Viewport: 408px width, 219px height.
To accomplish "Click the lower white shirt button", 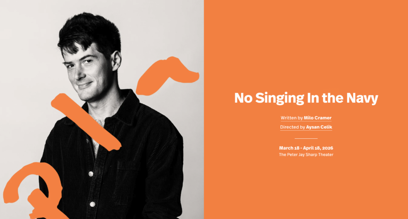I will point(92,204).
